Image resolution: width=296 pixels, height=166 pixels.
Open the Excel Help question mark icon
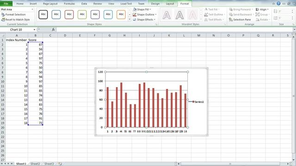coord(278,3)
